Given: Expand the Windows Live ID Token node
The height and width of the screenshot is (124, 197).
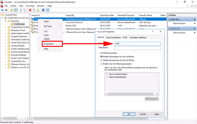Looking at the screenshot, I should (6, 67).
